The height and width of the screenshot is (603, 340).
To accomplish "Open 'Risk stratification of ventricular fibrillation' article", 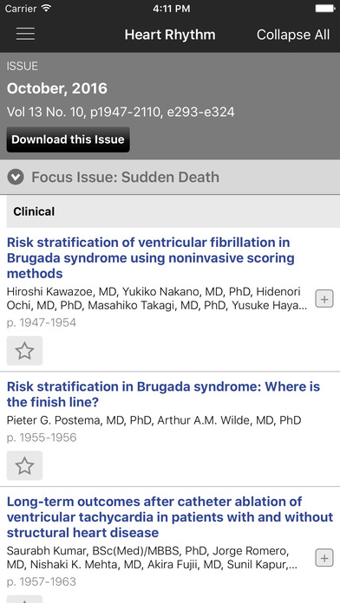I will (x=151, y=257).
